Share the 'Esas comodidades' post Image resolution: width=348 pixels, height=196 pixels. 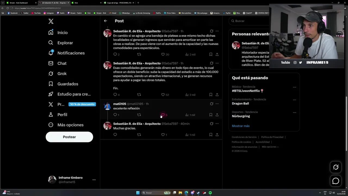point(217,95)
